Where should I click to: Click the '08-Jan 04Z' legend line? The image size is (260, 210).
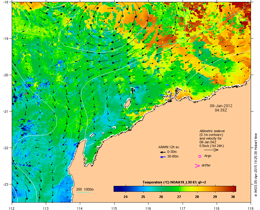[x=208, y=142]
